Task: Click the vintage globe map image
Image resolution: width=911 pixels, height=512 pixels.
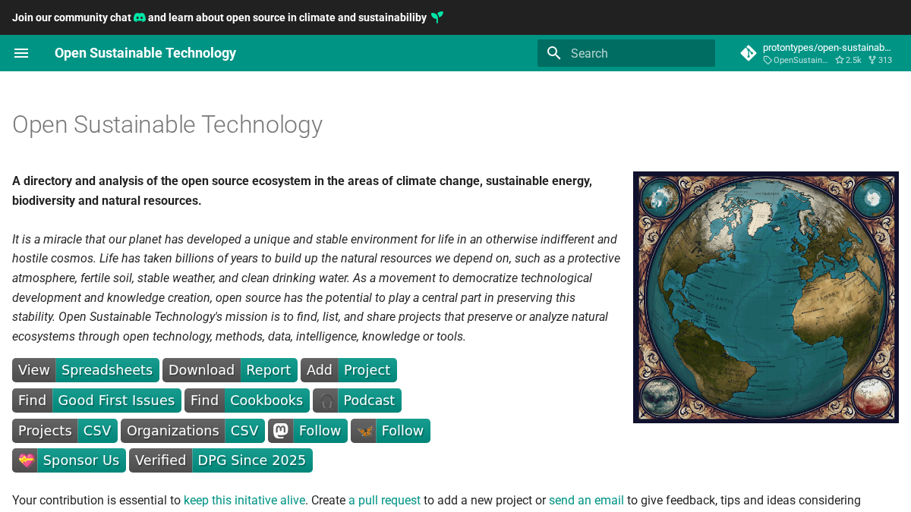Action: click(766, 297)
